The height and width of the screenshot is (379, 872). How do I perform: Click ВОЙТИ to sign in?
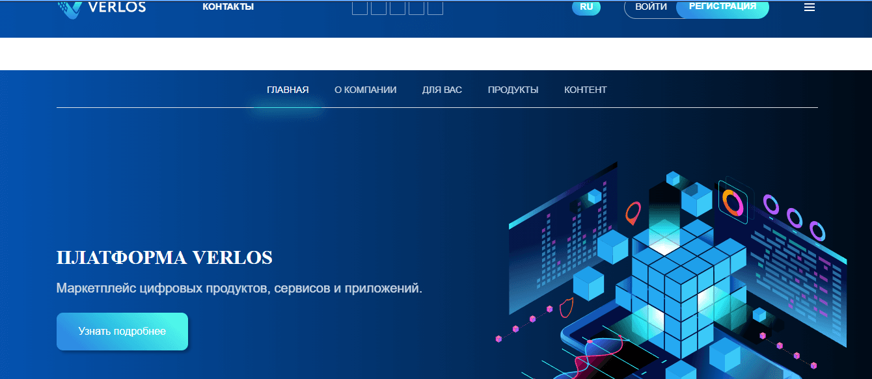651,7
